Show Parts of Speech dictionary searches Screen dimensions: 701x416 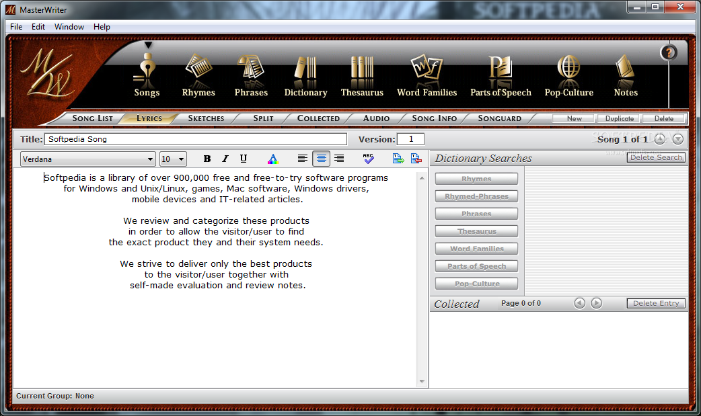tap(476, 266)
